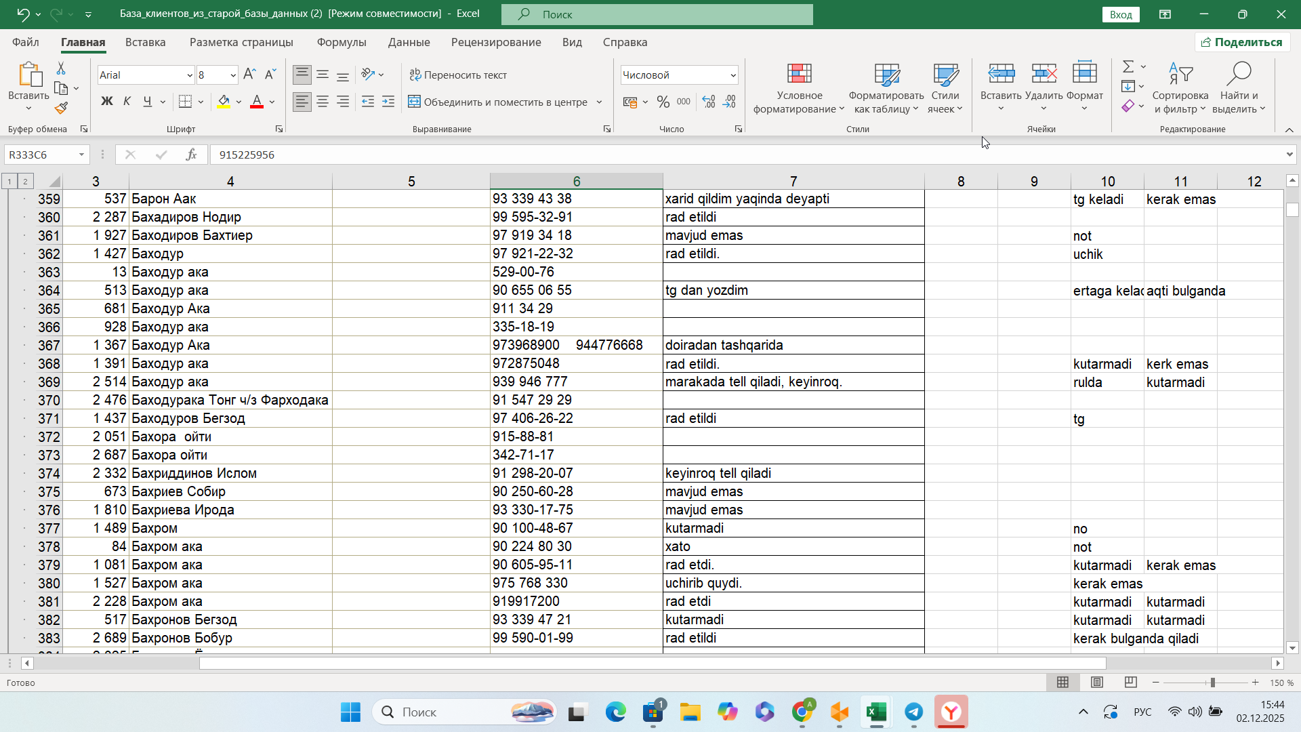Click the Поделиться share button

point(1242,42)
